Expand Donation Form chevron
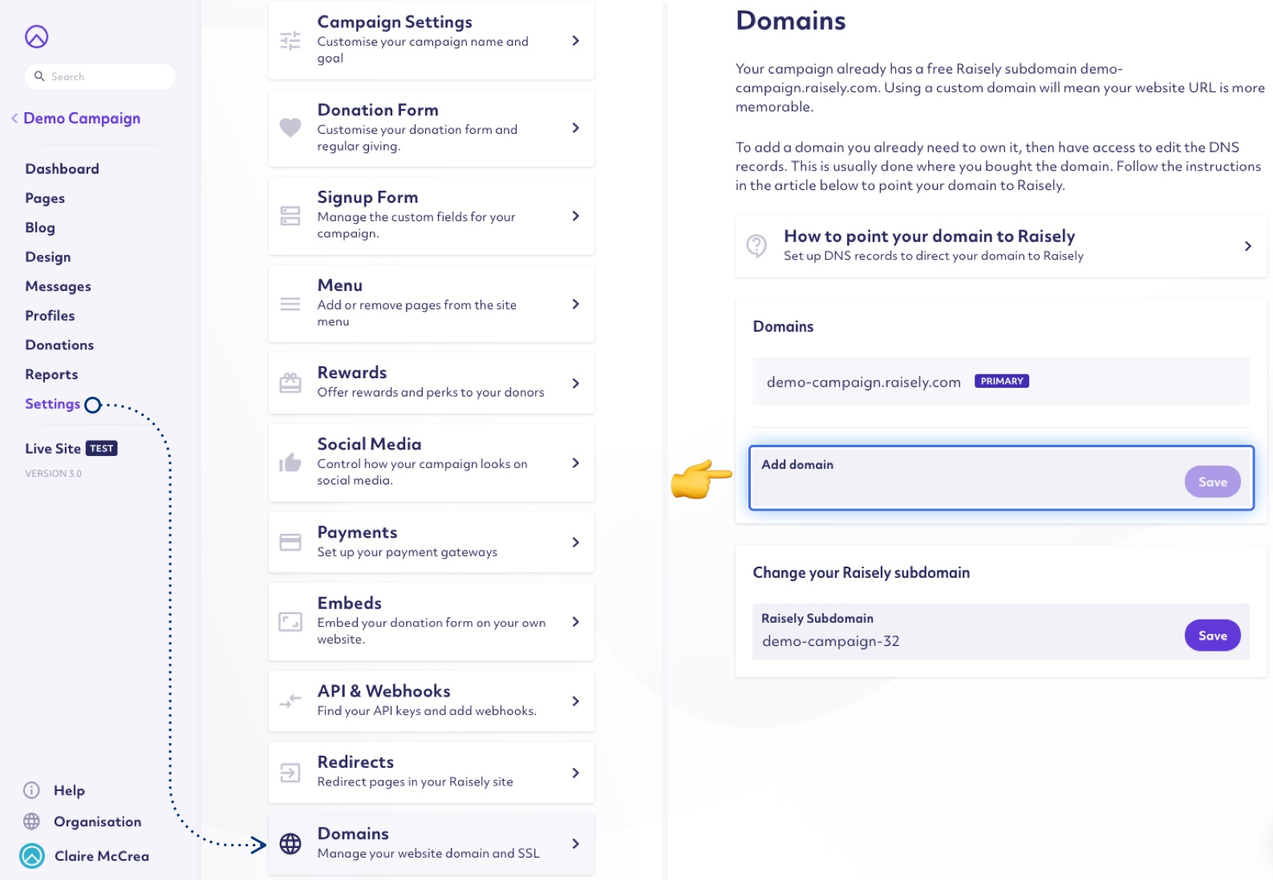 (x=576, y=127)
